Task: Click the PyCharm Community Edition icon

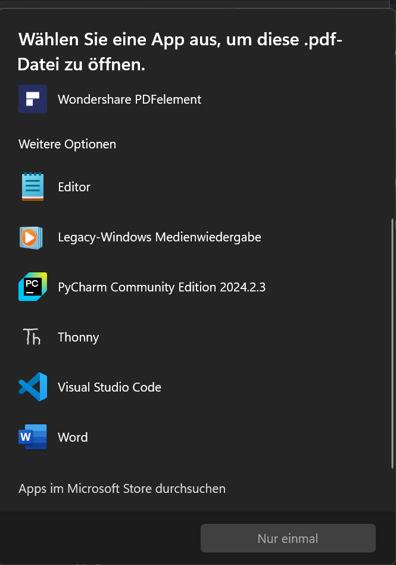Action: coord(33,287)
